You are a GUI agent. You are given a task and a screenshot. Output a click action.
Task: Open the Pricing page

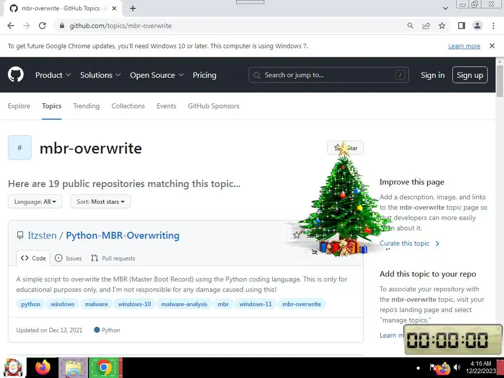(x=204, y=75)
